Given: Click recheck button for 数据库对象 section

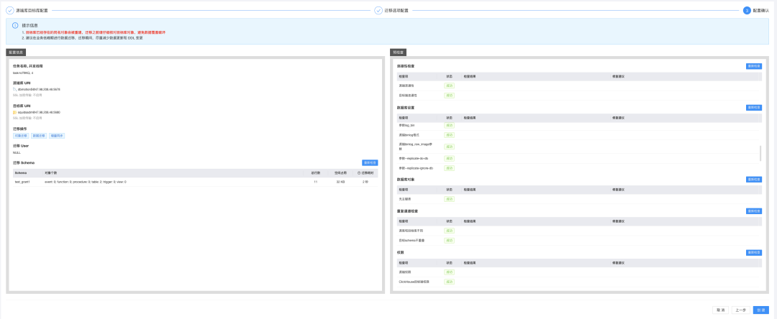Looking at the screenshot, I should (754, 179).
